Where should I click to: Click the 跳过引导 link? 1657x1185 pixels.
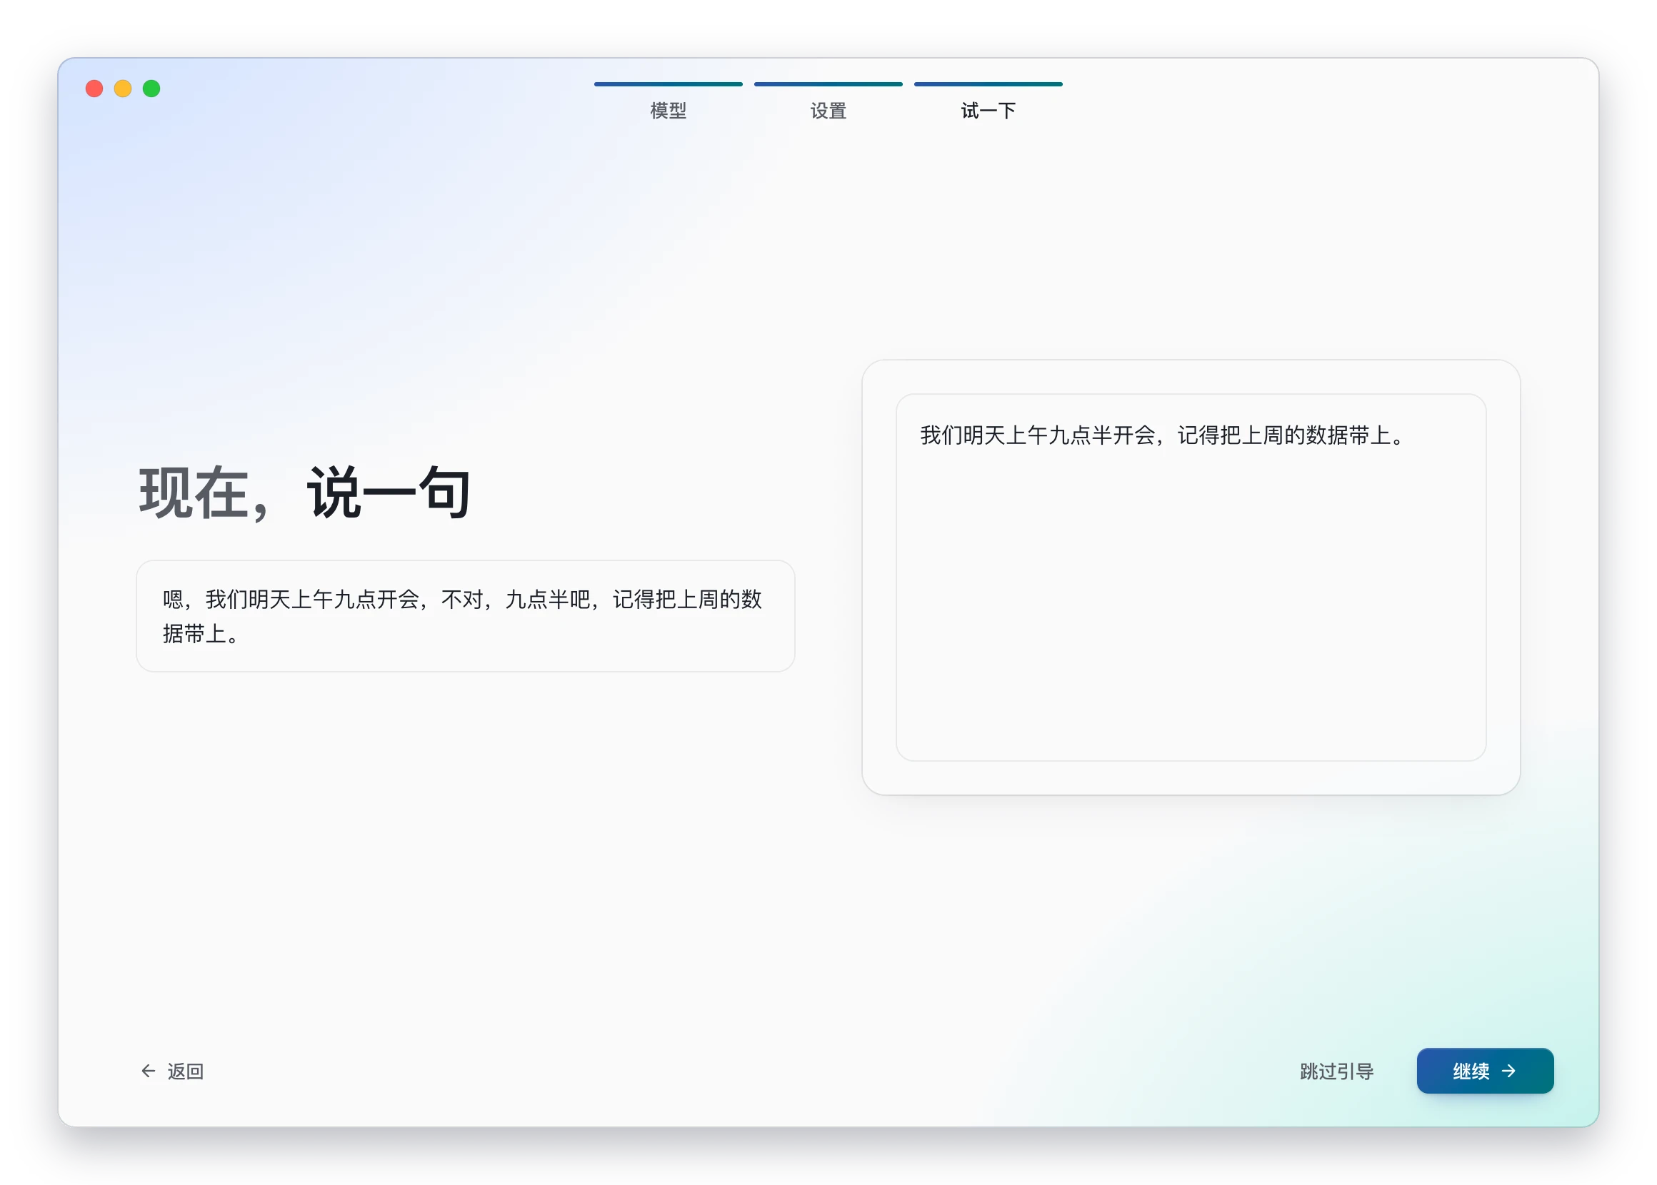tap(1336, 1071)
